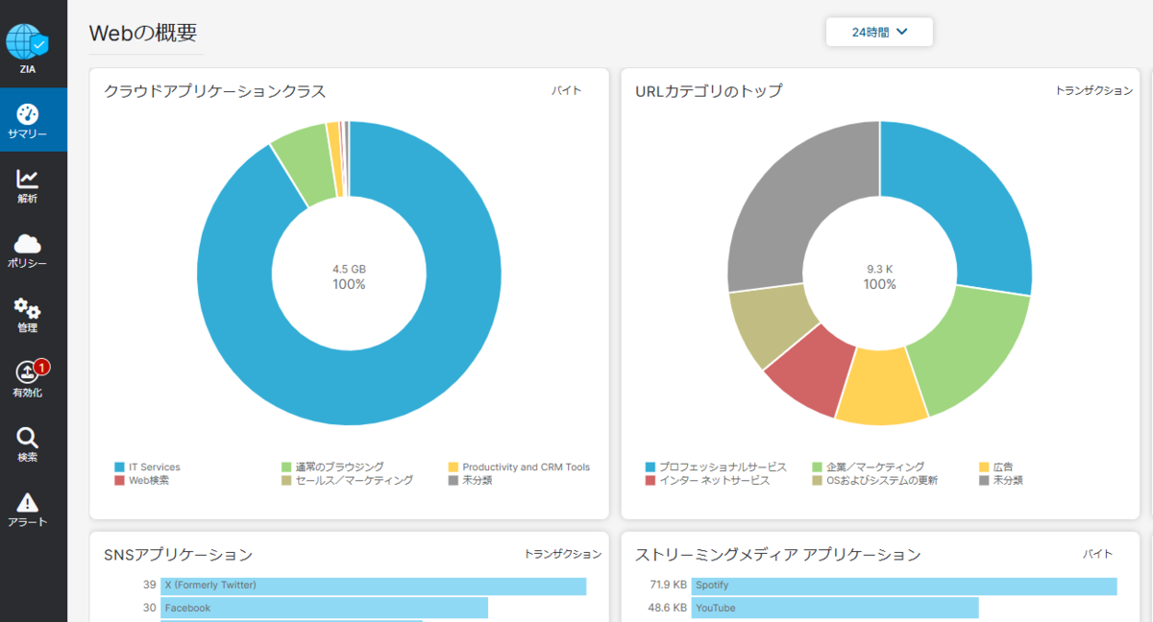Viewport: 1153px width, 622px height.
Task: Click the red 1 badge on 有効化
Action: click(x=42, y=367)
